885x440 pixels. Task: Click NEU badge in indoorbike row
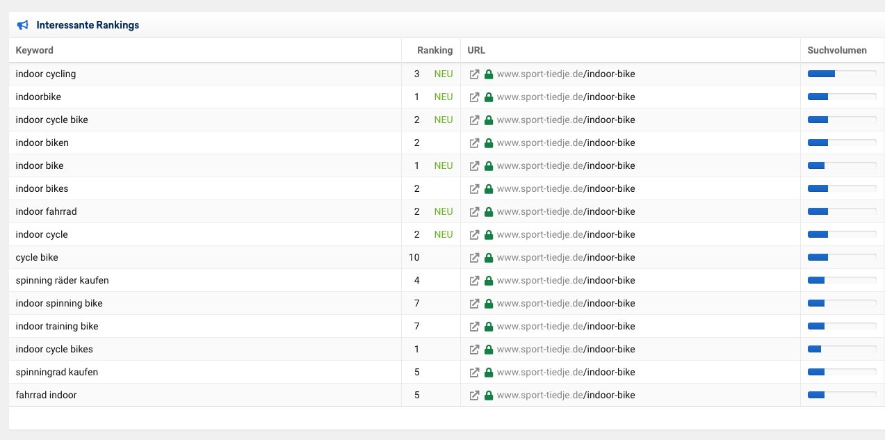[x=444, y=97]
